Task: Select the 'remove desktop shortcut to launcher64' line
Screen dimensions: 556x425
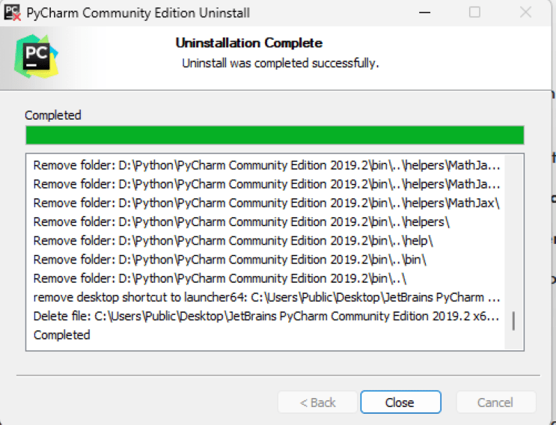Action: (x=266, y=297)
